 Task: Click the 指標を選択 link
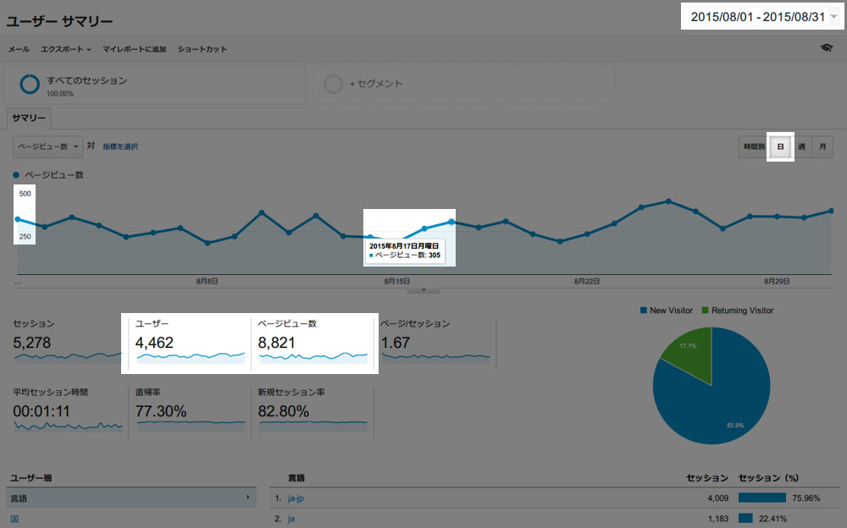[120, 146]
